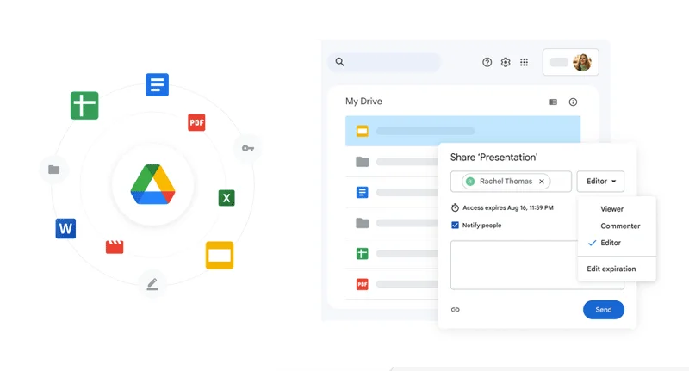The image size is (689, 371).
Task: Click Edit expiration in the menu
Action: pyautogui.click(x=611, y=269)
